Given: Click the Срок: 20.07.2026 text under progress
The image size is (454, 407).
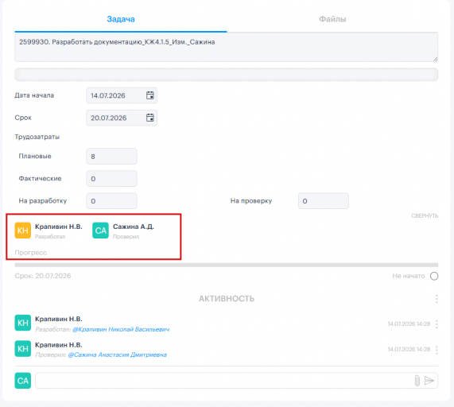Looking at the screenshot, I should click(x=43, y=276).
